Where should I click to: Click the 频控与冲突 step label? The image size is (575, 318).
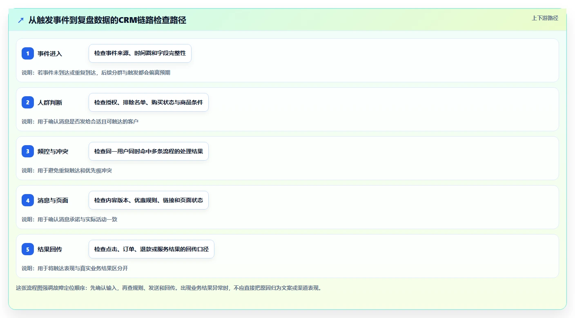[53, 151]
